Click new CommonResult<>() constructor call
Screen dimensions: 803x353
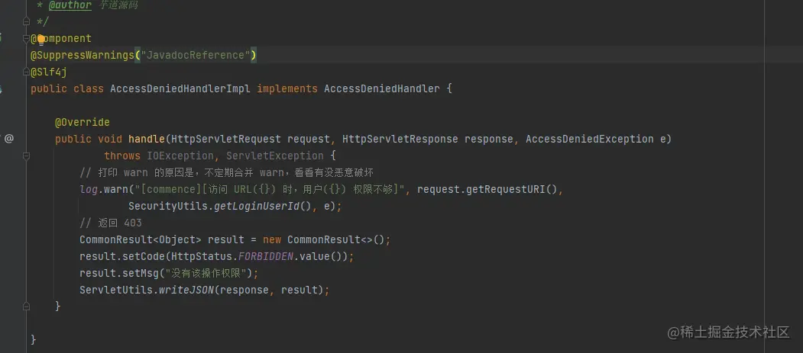click(x=324, y=239)
